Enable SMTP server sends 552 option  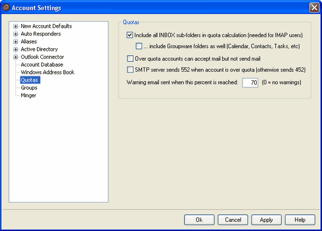click(130, 70)
